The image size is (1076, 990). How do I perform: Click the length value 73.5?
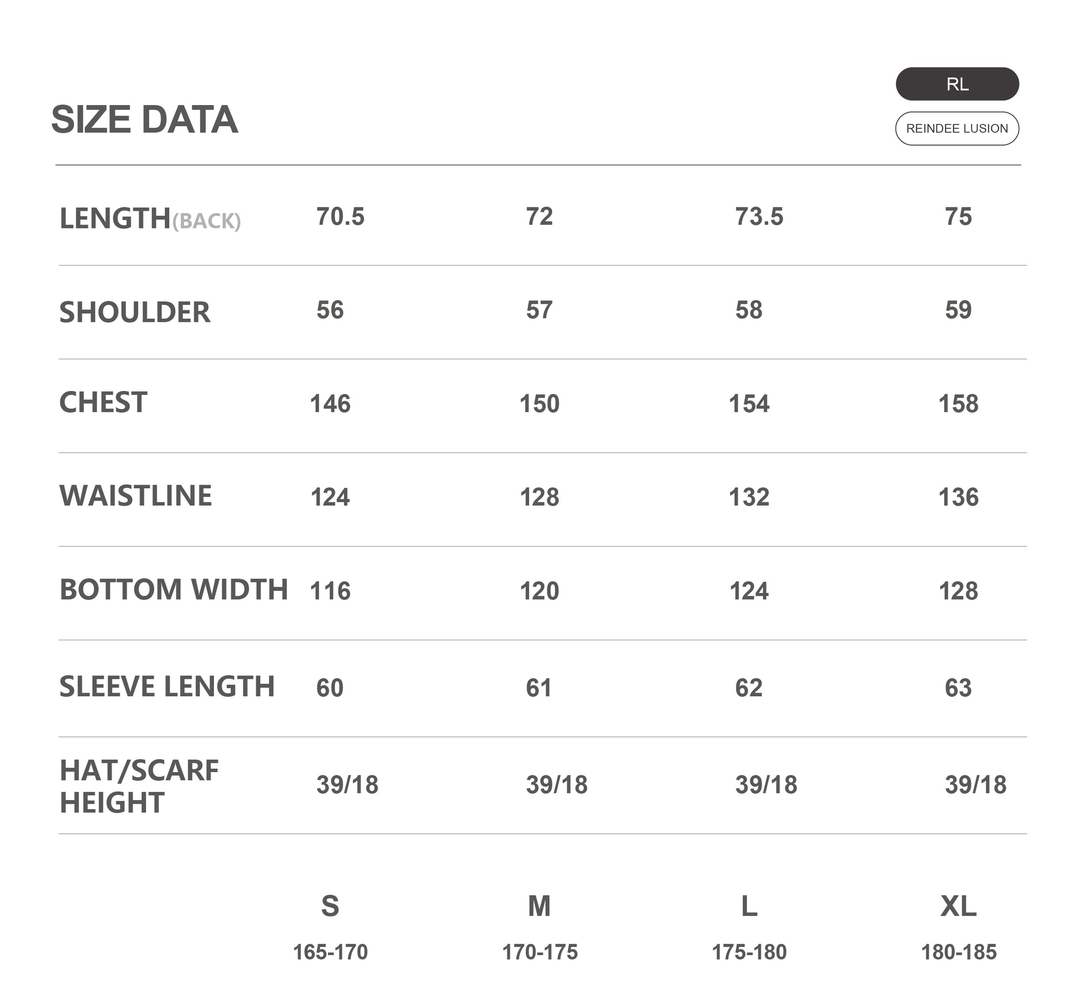pyautogui.click(x=759, y=217)
